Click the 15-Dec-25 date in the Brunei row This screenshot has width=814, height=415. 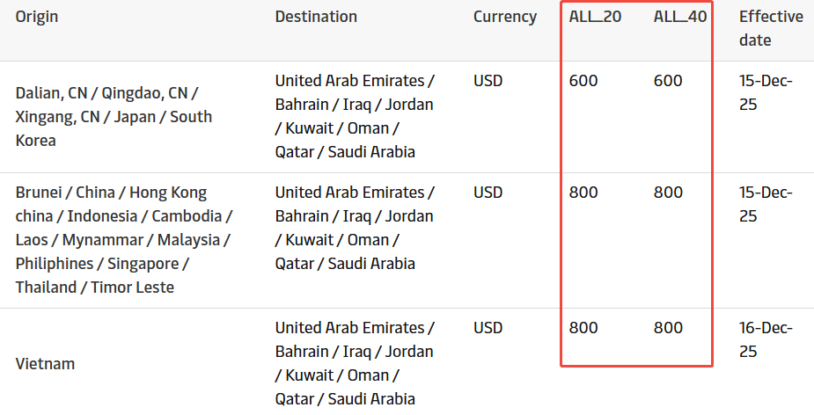coord(766,204)
